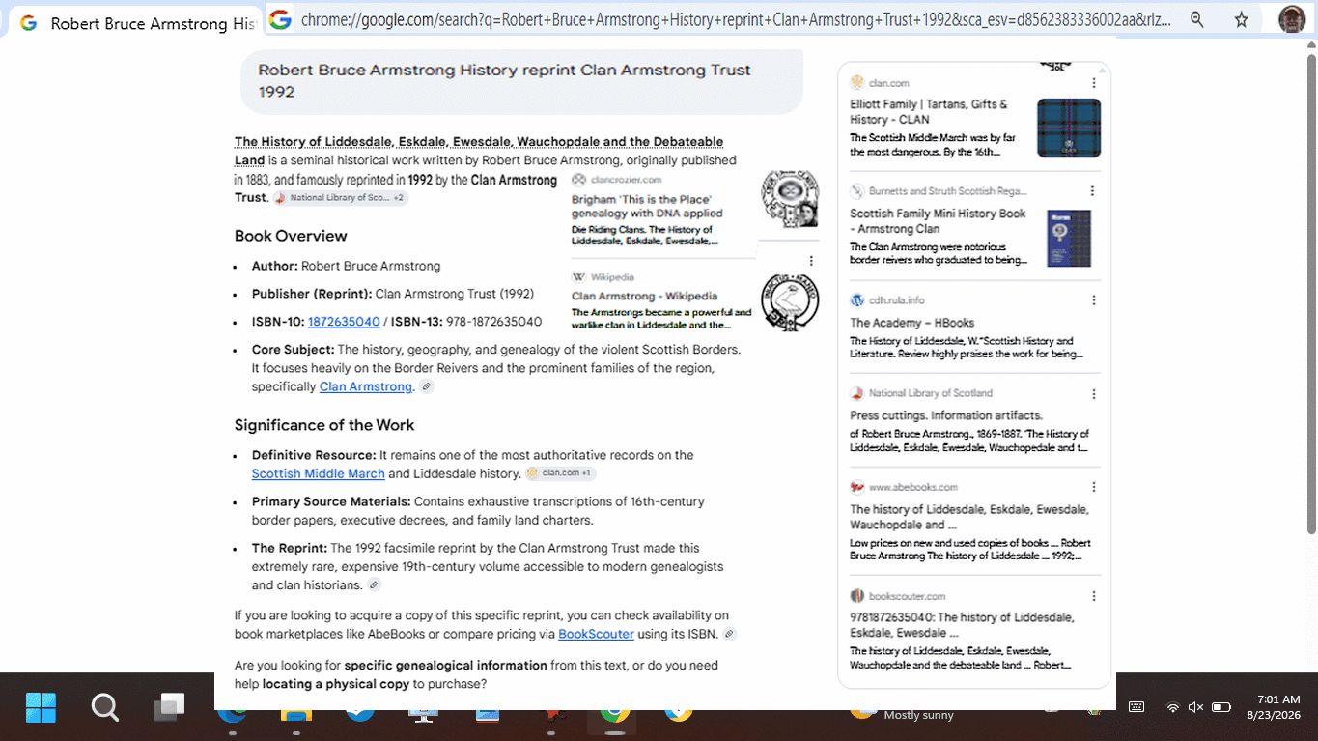Viewport: 1318px width, 741px height.
Task: Open the AbeBooks "The history of Liddesdale" result
Action: (x=968, y=517)
